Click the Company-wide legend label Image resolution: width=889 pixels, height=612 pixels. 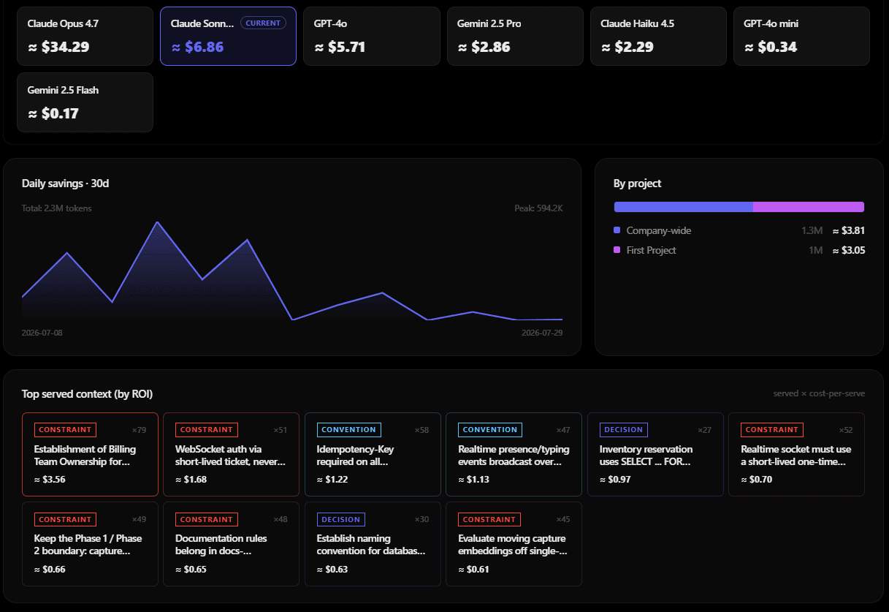tap(658, 230)
